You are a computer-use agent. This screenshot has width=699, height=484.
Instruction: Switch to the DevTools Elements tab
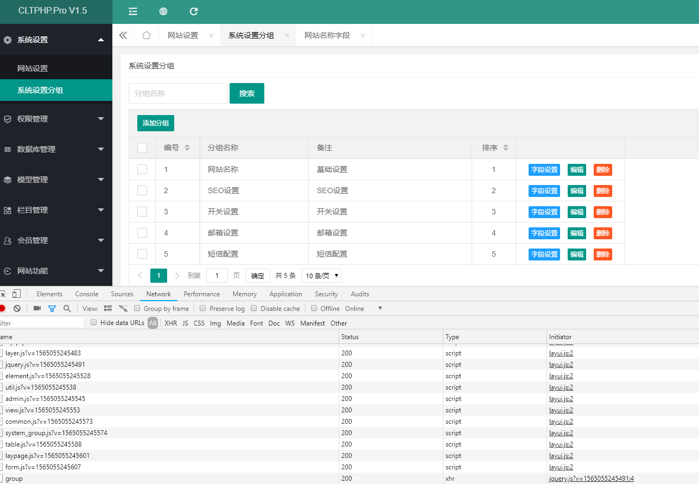49,294
